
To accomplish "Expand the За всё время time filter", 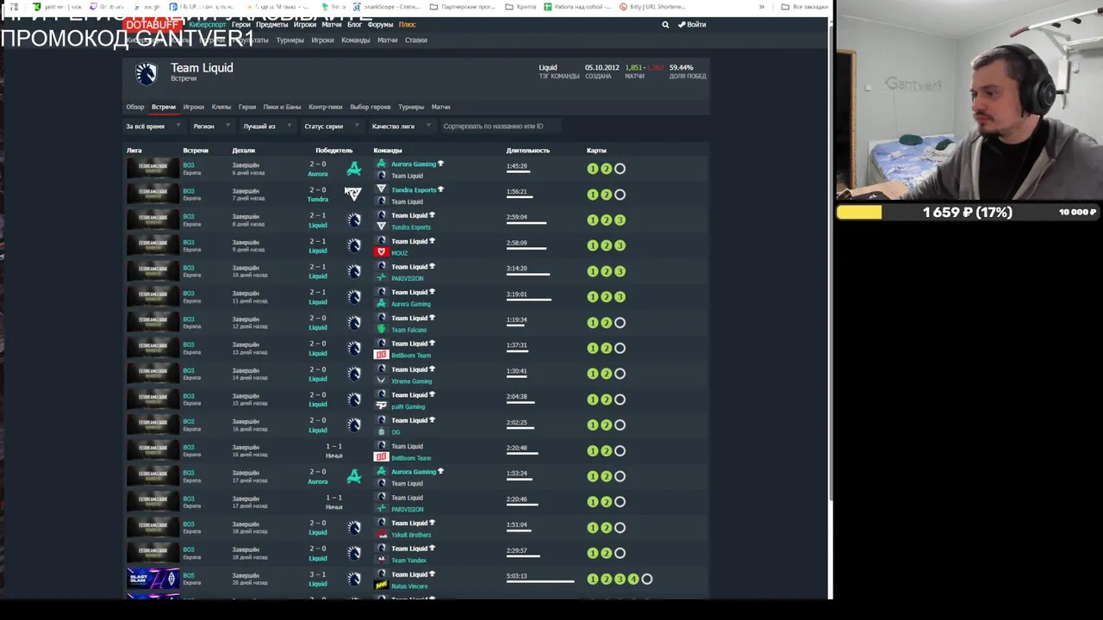I will (153, 127).
